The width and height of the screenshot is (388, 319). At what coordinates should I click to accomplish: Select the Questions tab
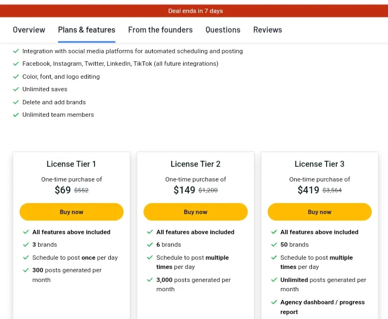tap(223, 30)
